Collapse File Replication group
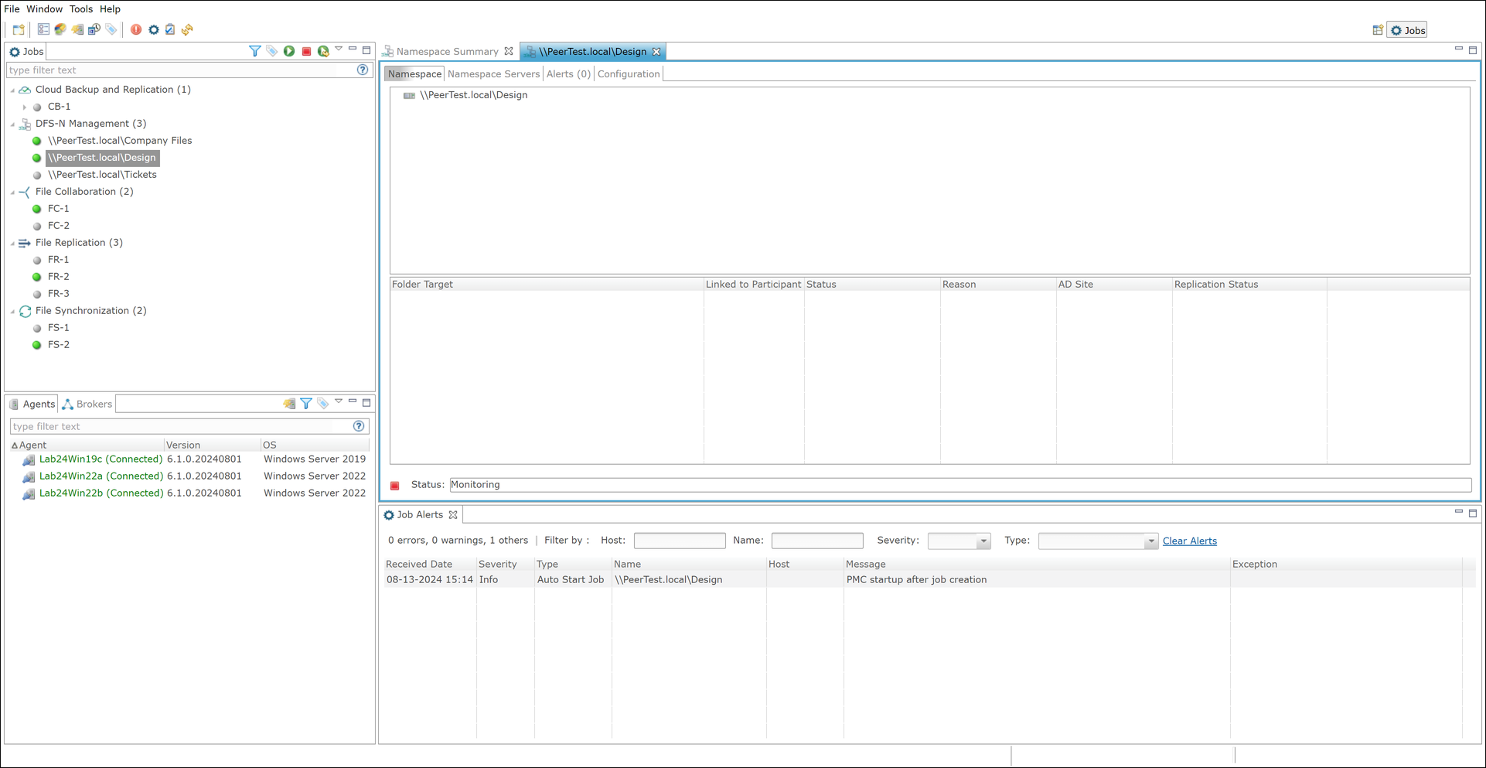 pyautogui.click(x=13, y=243)
